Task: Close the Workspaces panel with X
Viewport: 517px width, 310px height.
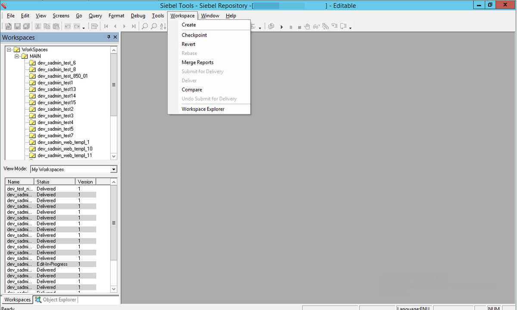Action: click(115, 38)
